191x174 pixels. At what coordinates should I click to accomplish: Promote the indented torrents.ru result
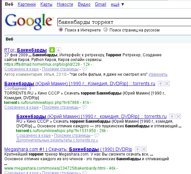[172, 116]
